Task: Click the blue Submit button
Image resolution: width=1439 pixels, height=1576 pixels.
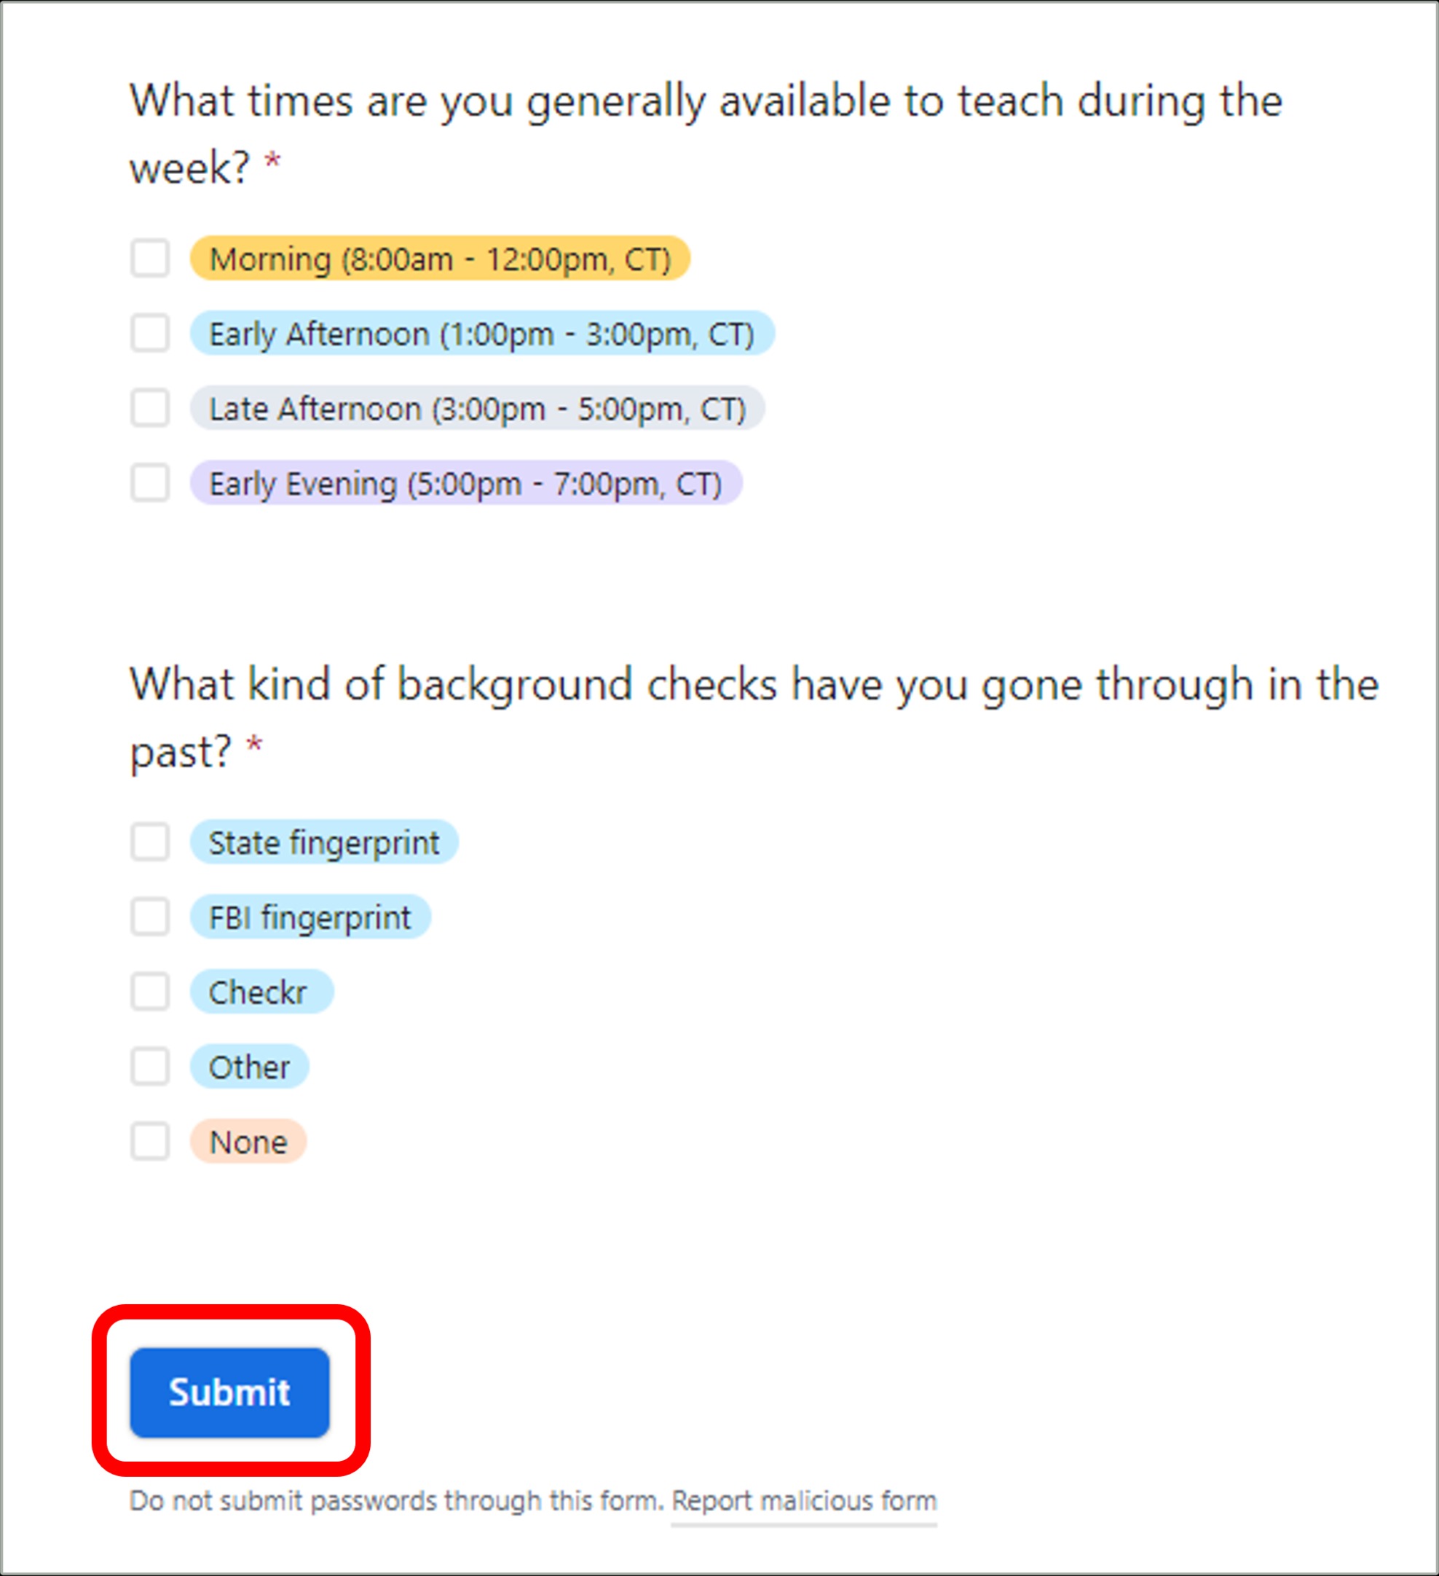Action: [x=229, y=1392]
